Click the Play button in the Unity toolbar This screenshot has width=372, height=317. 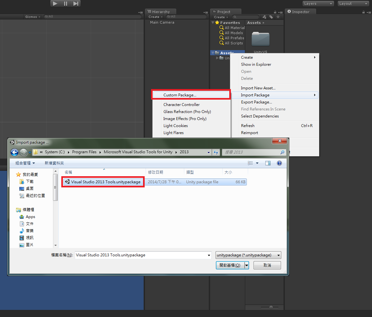(x=55, y=4)
